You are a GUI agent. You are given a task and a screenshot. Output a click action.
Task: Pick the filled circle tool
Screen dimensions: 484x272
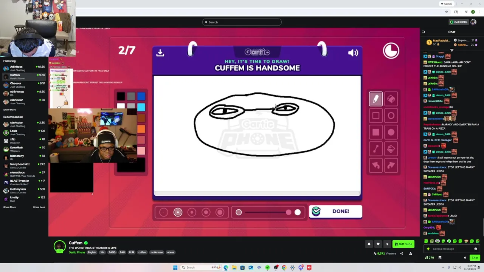[x=391, y=132]
